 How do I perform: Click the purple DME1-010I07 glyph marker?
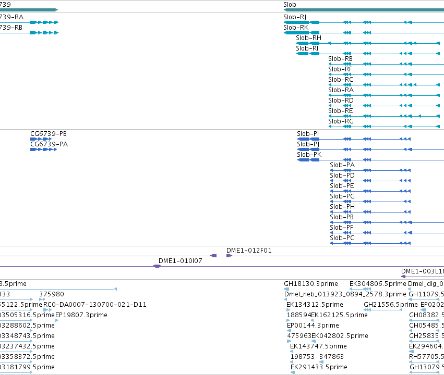(157, 266)
